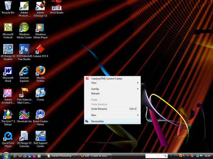The image size is (213, 159).
Task: Switch to Adobe Photoshop taskbar button
Action: tap(62, 156)
